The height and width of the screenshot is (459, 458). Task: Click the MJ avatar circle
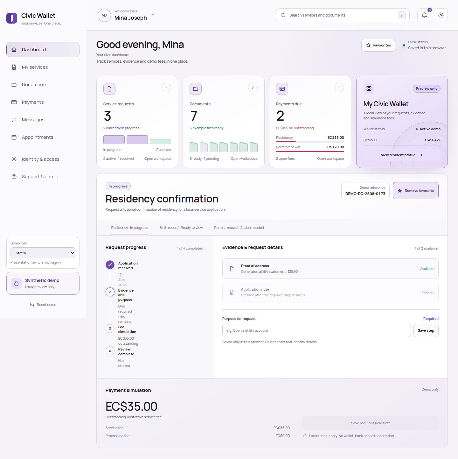(x=104, y=15)
